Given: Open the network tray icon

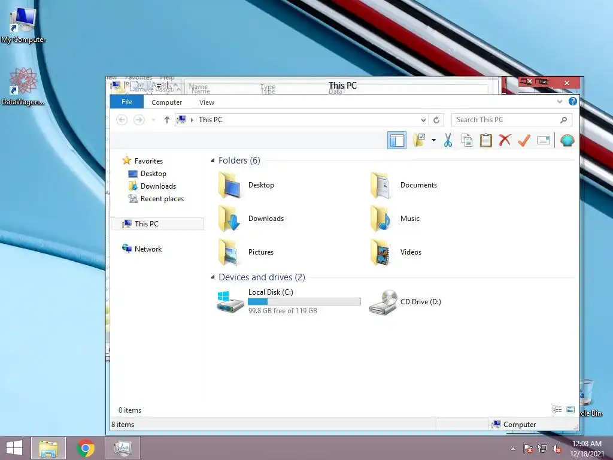Looking at the screenshot, I should [542, 449].
